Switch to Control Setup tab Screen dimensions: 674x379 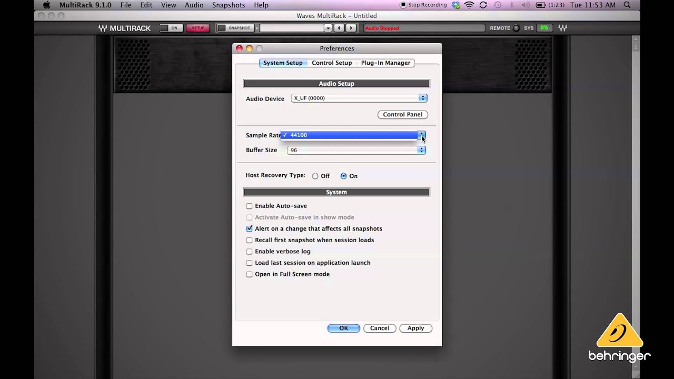[x=332, y=63]
